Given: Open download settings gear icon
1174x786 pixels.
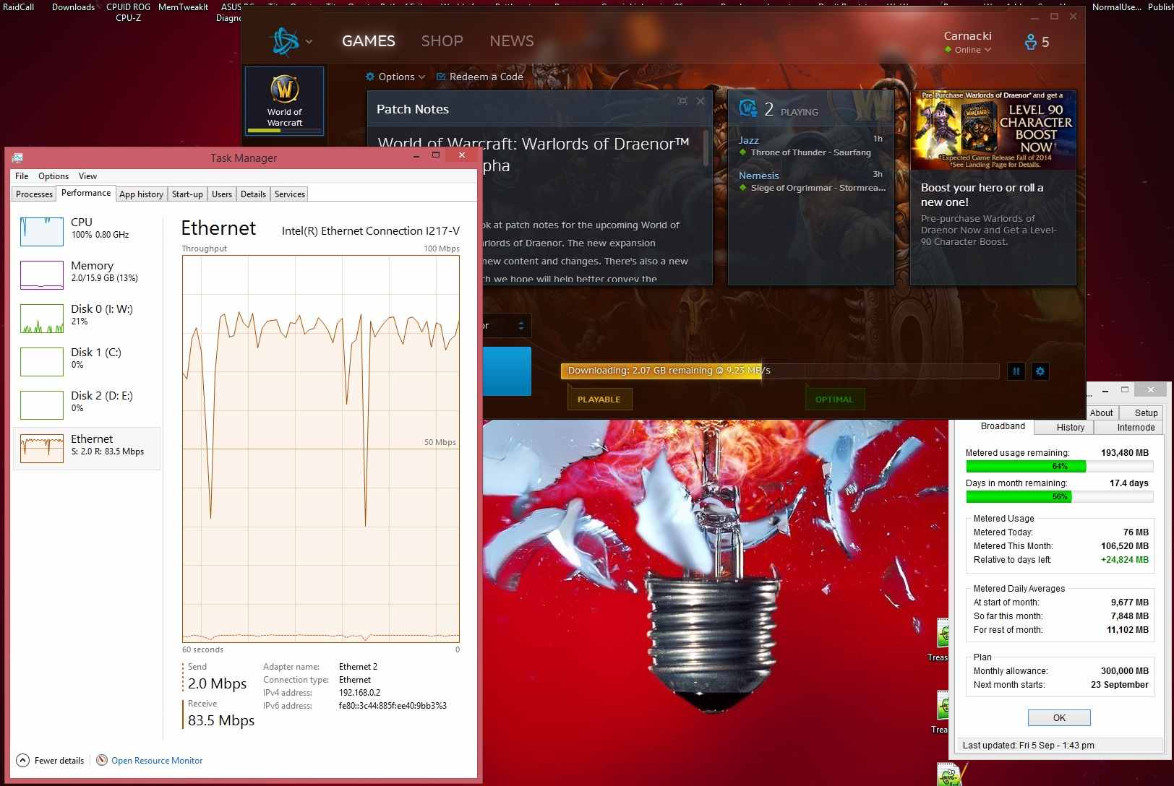Looking at the screenshot, I should [x=1040, y=371].
